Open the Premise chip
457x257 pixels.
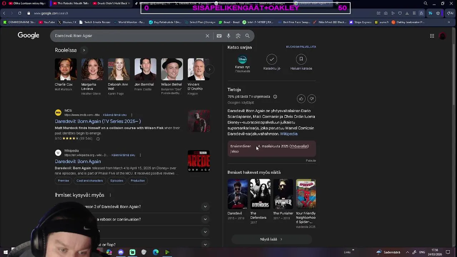(x=64, y=181)
